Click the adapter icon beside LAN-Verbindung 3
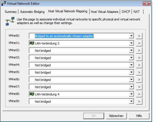This screenshot has width=159, height=122. [32, 43]
